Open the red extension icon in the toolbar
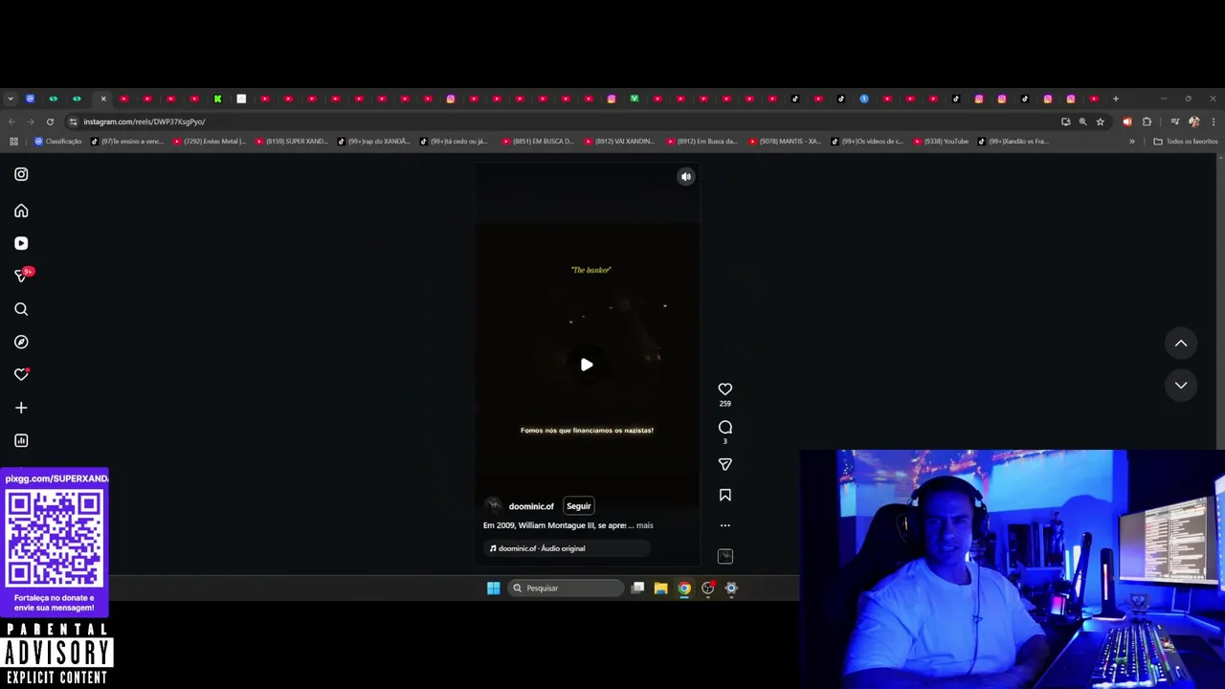Viewport: 1225px width, 689px height. click(1126, 122)
